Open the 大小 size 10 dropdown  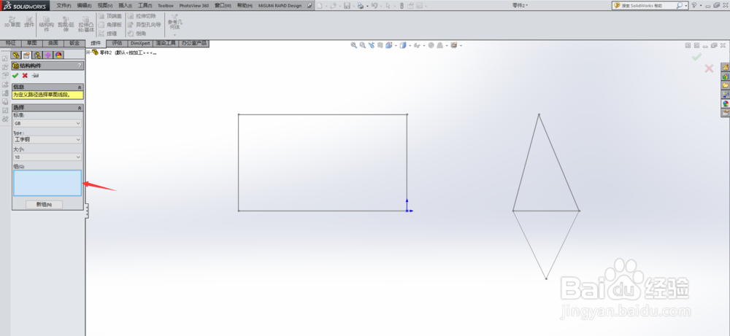(x=47, y=157)
